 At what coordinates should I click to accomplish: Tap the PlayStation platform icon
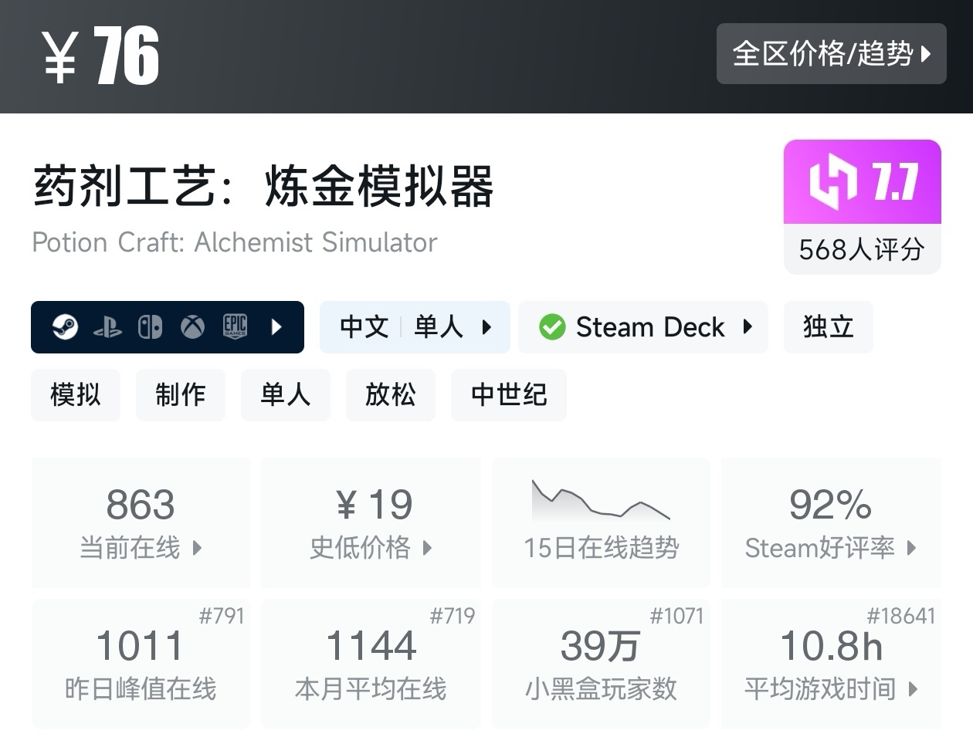(107, 327)
